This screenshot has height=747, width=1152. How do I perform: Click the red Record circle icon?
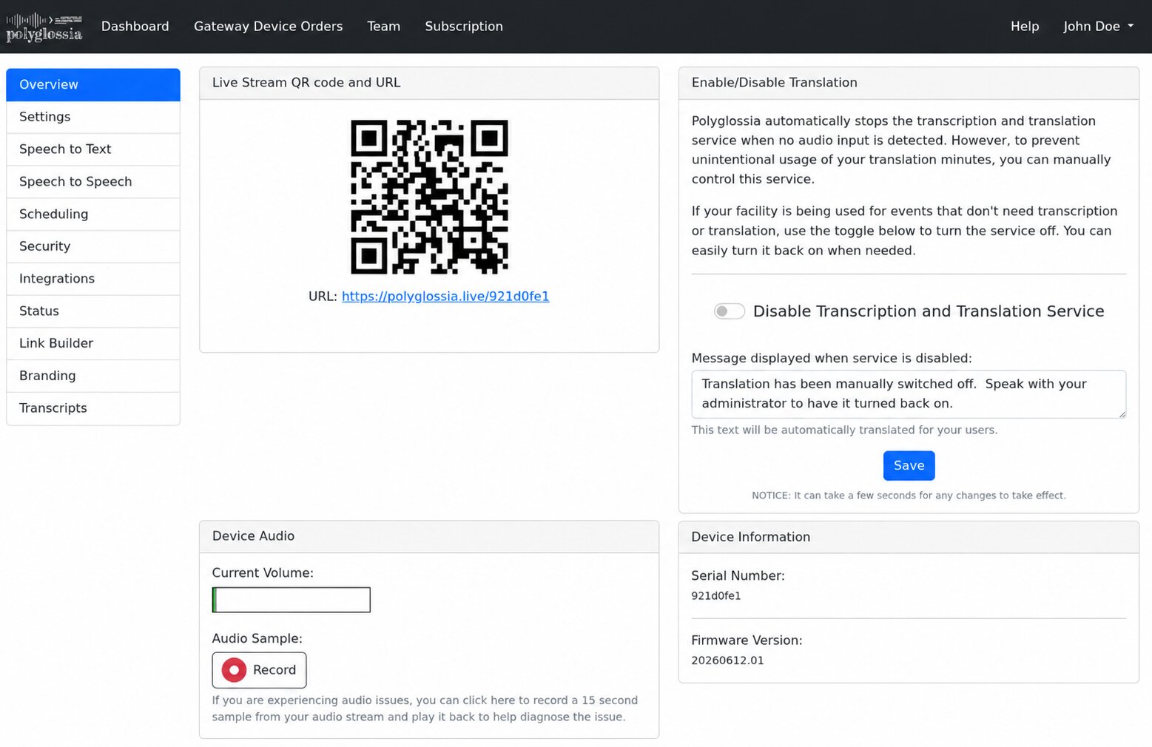tap(234, 670)
